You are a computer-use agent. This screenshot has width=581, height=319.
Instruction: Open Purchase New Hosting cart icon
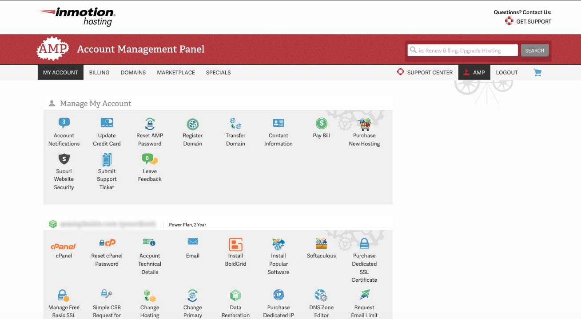pyautogui.click(x=364, y=124)
